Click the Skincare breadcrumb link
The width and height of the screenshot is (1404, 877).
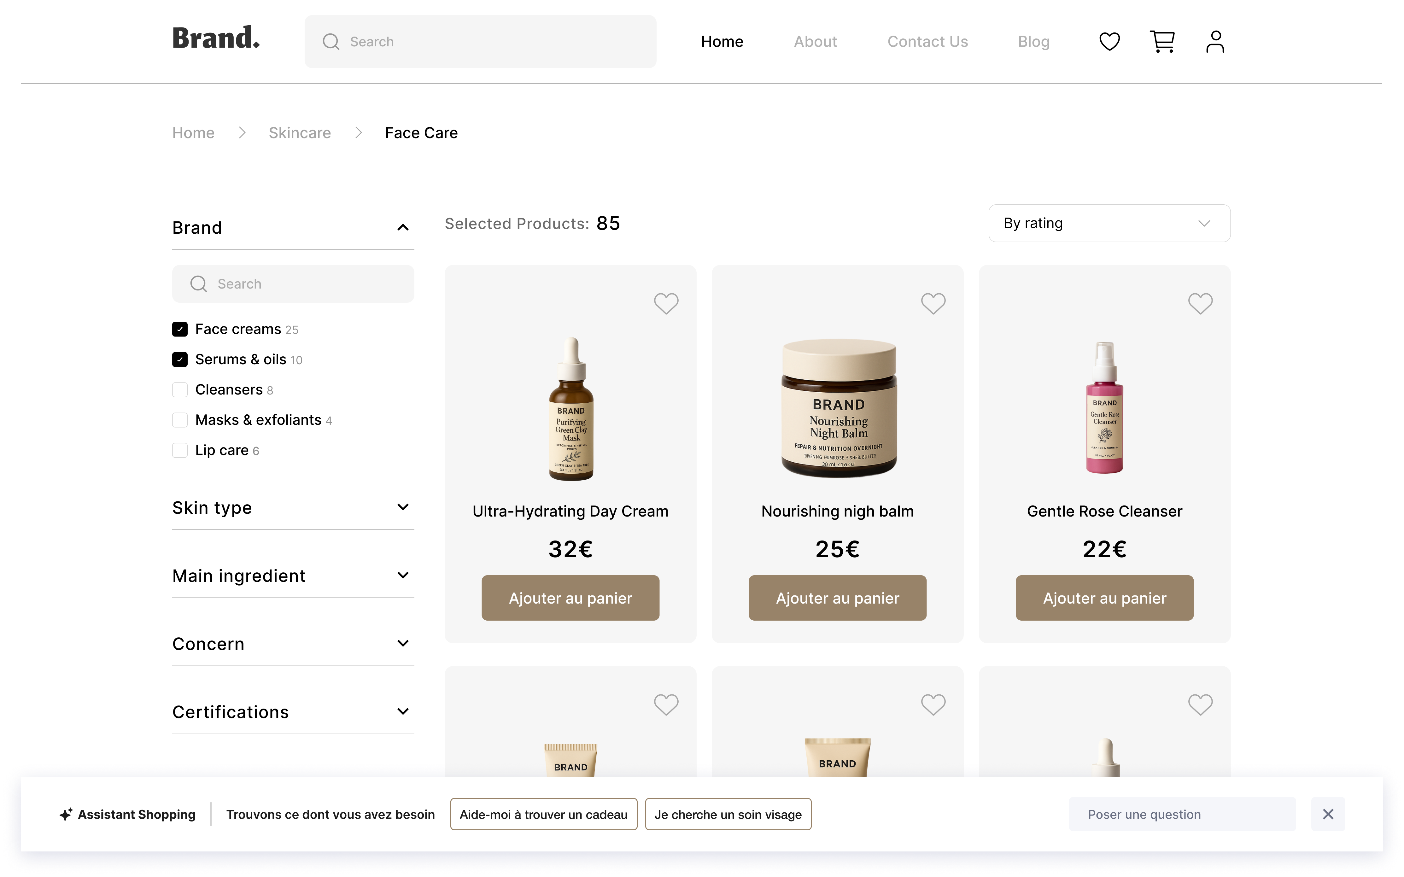coord(299,133)
